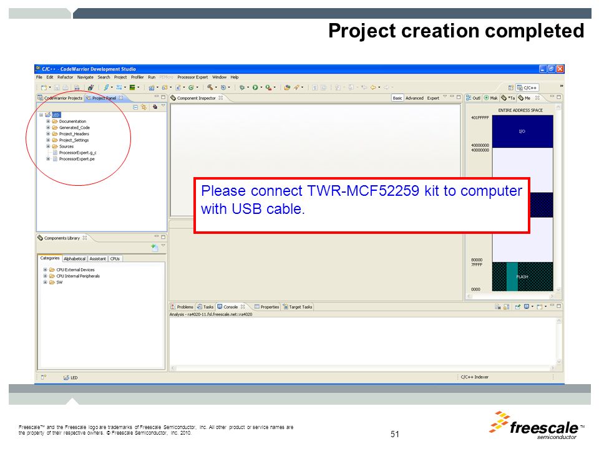Close the Component Inspector tab

click(x=220, y=98)
